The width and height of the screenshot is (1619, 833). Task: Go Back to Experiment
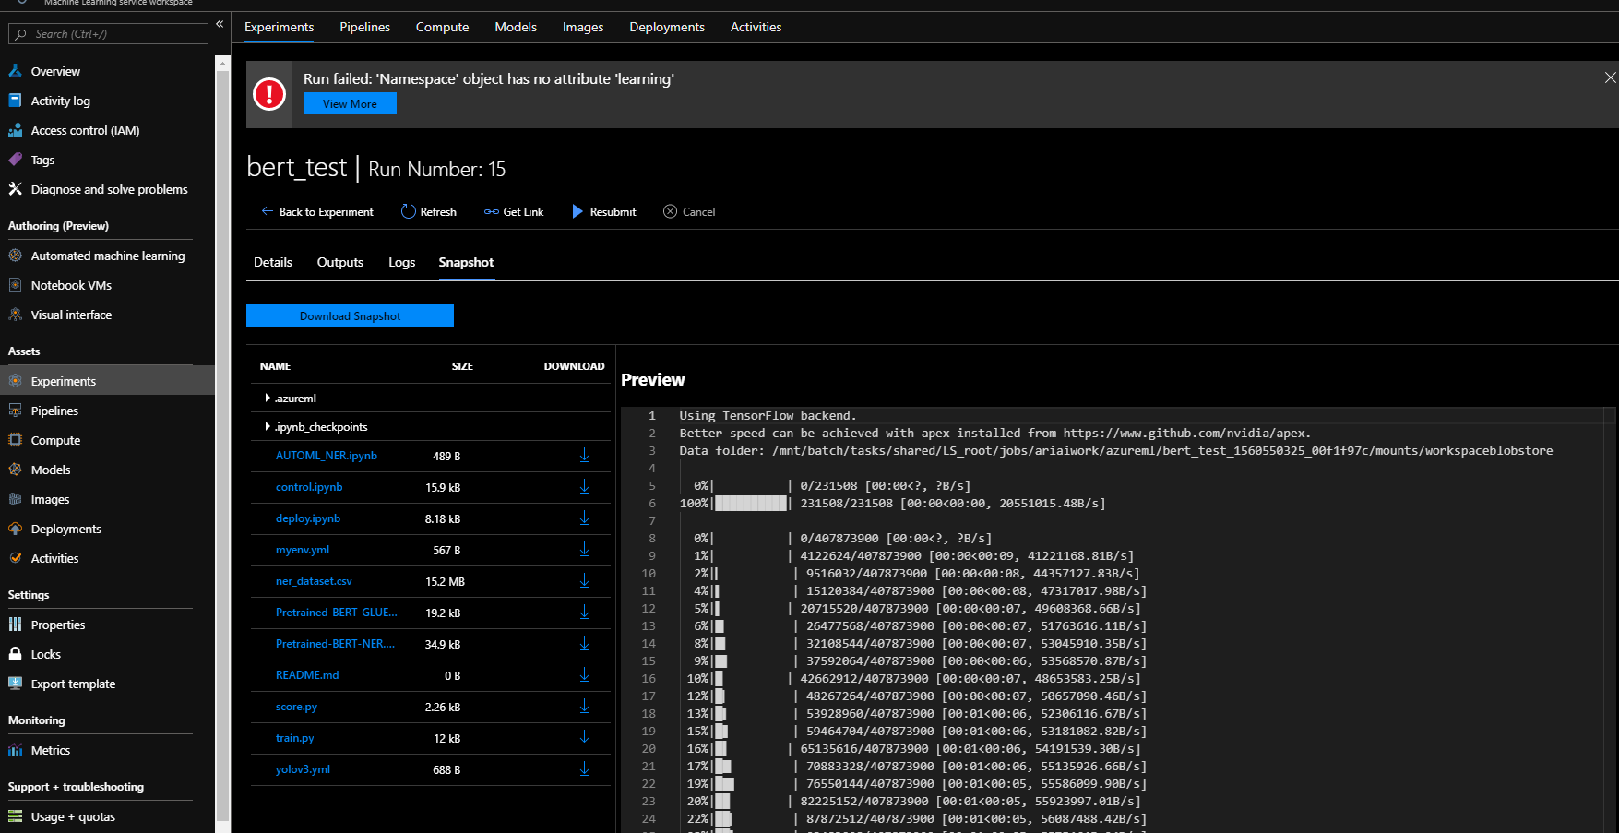click(317, 211)
